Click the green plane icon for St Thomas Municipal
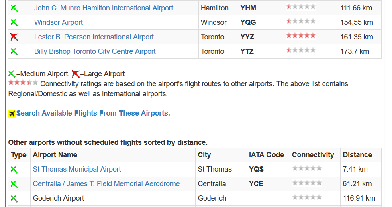The height and width of the screenshot is (207, 392). coord(14,170)
